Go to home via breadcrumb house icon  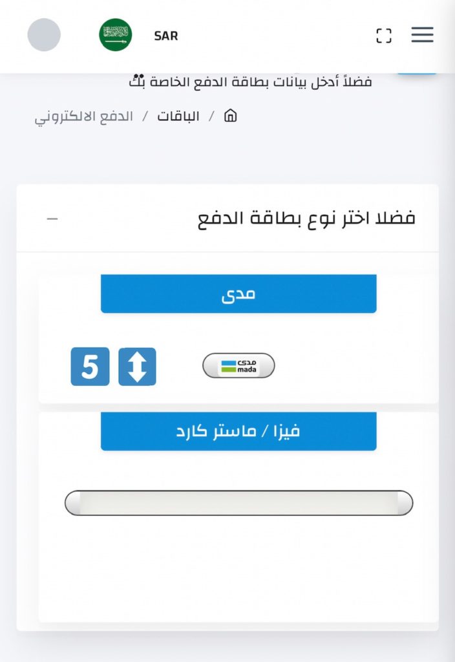click(x=230, y=116)
